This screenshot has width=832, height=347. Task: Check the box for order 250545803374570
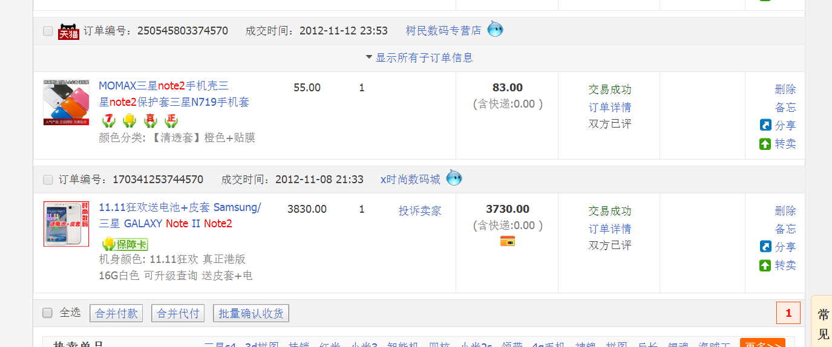[48, 31]
